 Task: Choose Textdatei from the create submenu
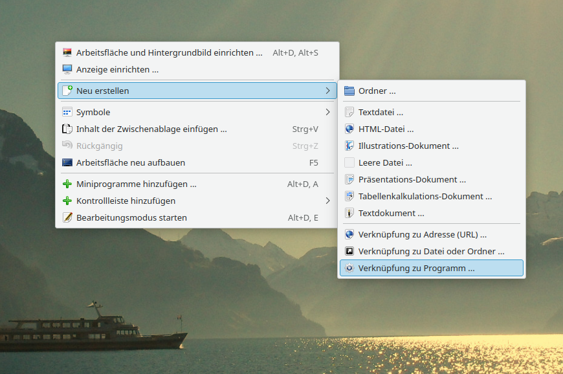pos(381,112)
